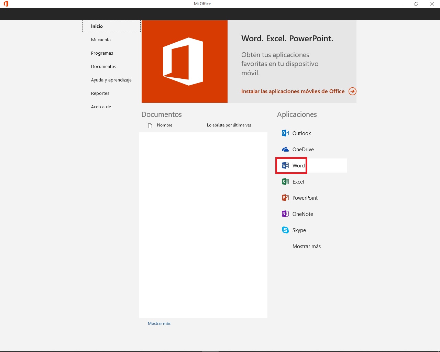
Task: Click the OneNote label
Action: point(303,214)
